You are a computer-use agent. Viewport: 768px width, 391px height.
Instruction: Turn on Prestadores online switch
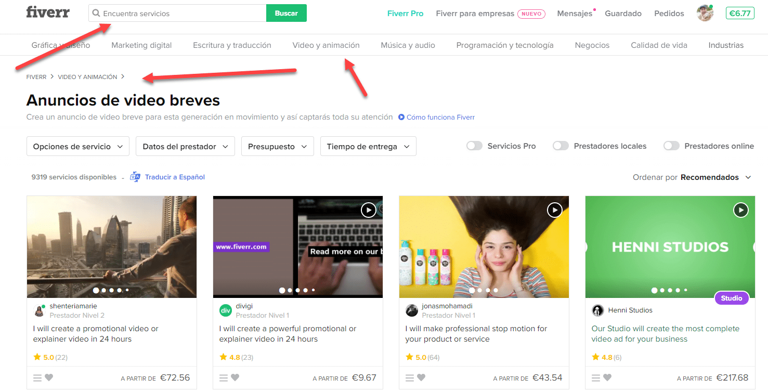(x=671, y=146)
